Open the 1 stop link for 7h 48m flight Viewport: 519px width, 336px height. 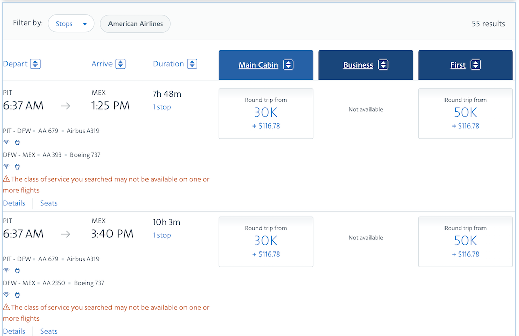162,107
